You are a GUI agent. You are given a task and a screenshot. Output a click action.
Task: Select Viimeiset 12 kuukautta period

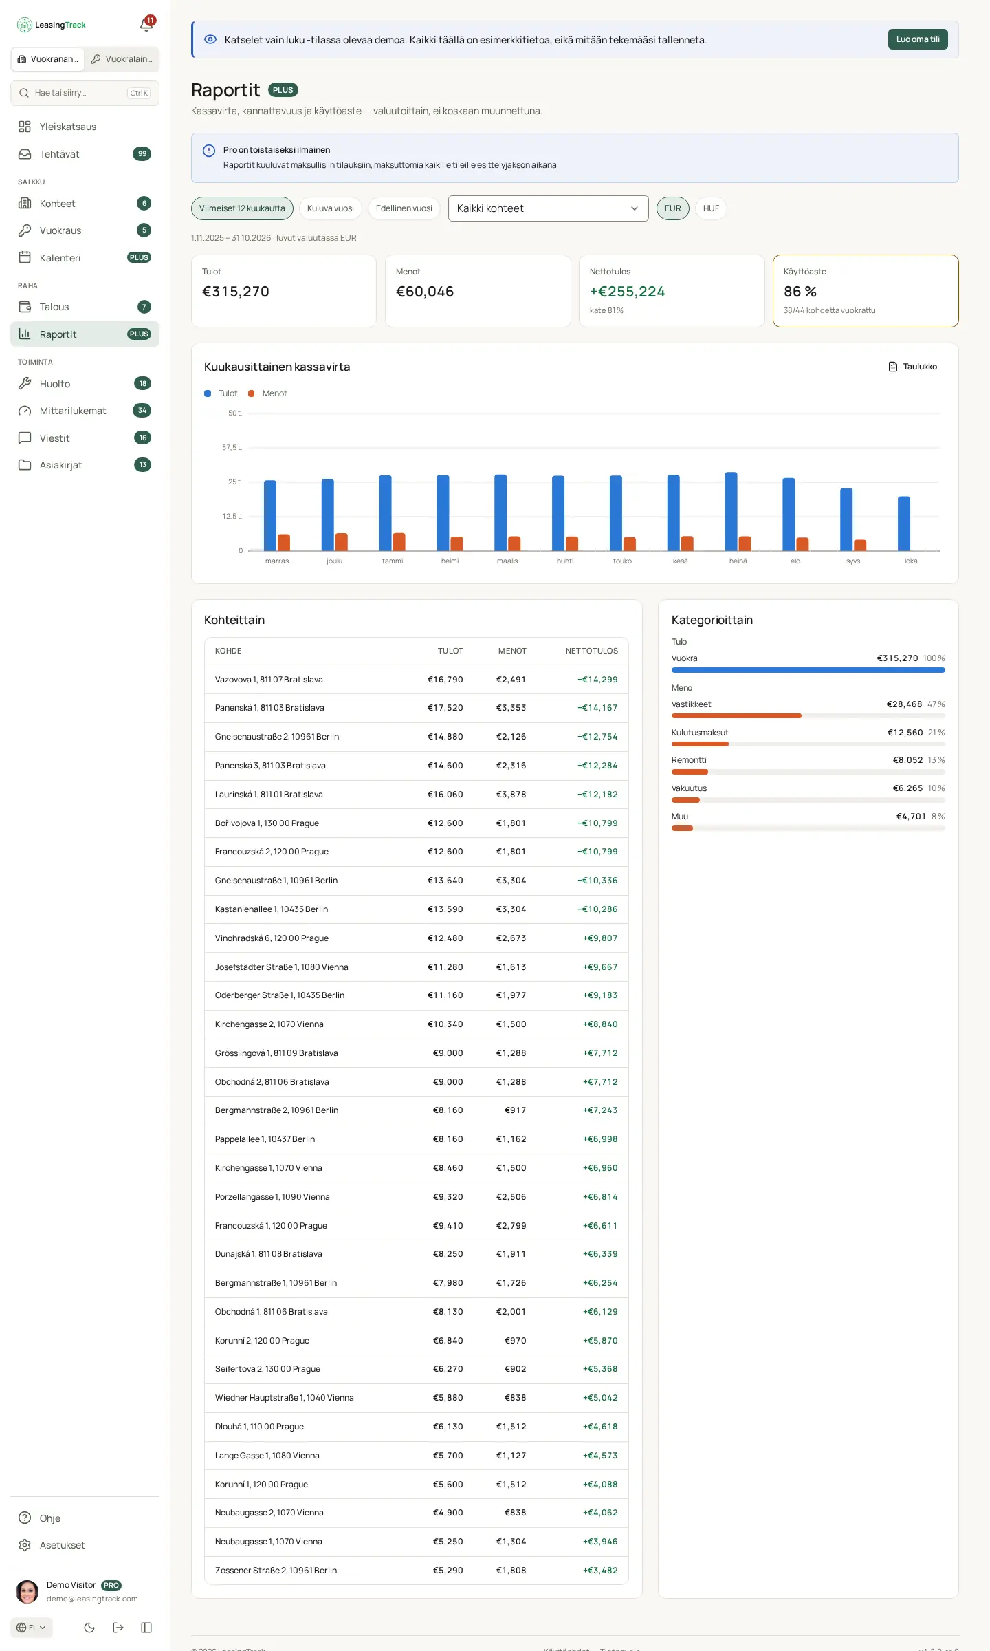242,208
